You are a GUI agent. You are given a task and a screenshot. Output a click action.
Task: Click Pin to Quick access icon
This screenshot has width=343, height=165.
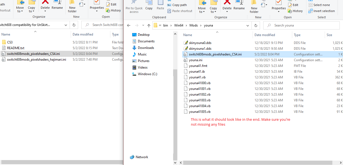click(x=134, y=7)
